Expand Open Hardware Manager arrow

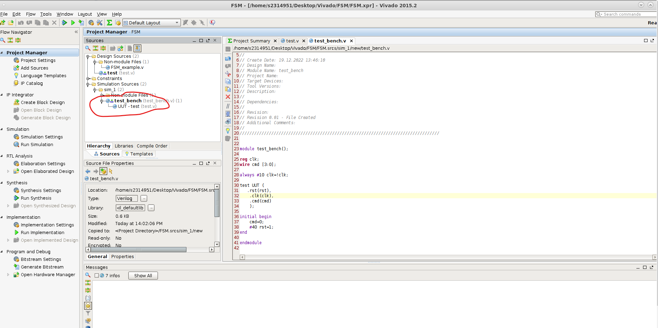point(8,274)
